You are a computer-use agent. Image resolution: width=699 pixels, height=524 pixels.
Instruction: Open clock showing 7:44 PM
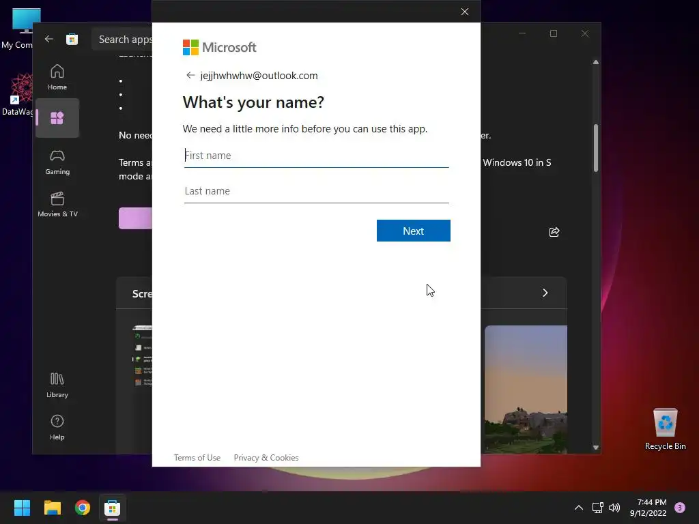pyautogui.click(x=648, y=508)
